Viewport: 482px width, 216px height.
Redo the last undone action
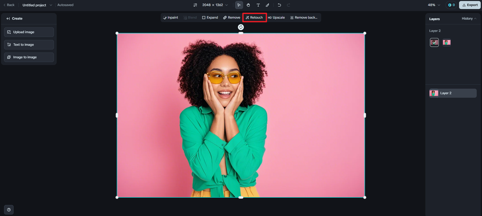289,5
